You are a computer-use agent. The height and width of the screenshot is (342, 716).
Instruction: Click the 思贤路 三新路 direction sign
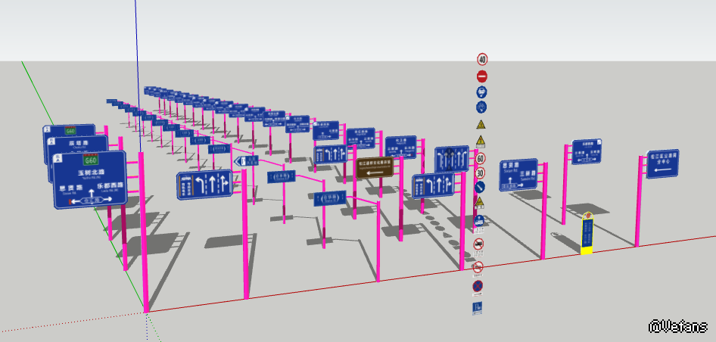[518, 175]
